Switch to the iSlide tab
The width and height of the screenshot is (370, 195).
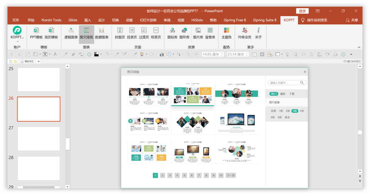pyautogui.click(x=73, y=20)
